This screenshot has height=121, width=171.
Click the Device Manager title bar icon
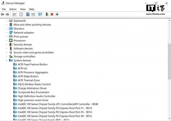(x=3, y=3)
